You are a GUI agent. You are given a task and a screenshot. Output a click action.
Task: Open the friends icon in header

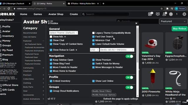click(164, 14)
